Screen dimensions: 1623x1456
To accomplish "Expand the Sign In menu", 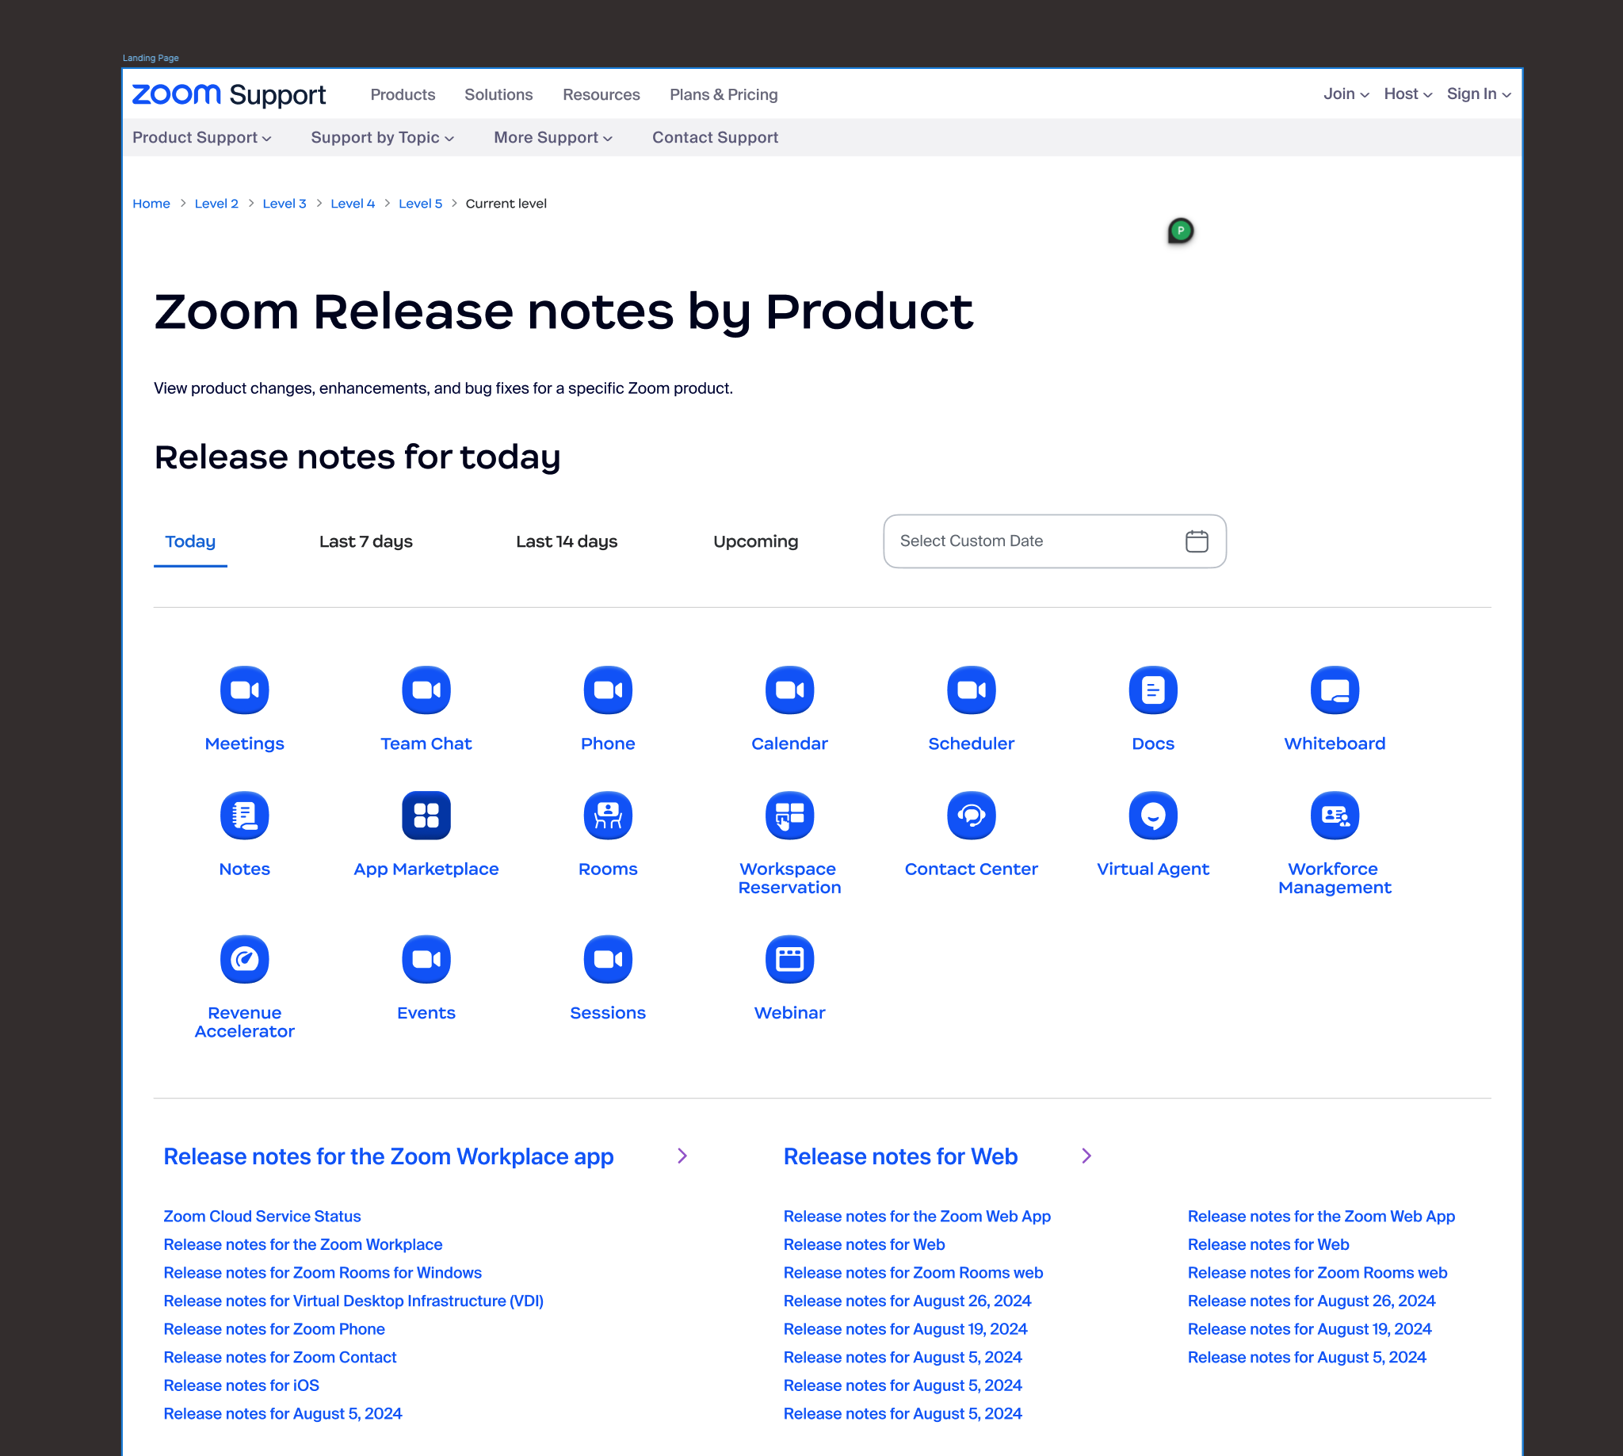I will coord(1477,94).
